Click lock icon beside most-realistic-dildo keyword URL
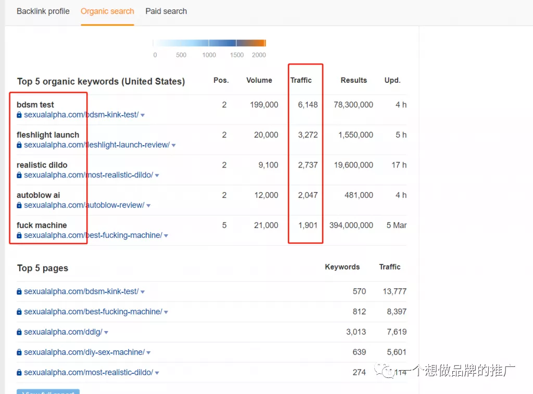Image resolution: width=533 pixels, height=394 pixels. coord(19,175)
